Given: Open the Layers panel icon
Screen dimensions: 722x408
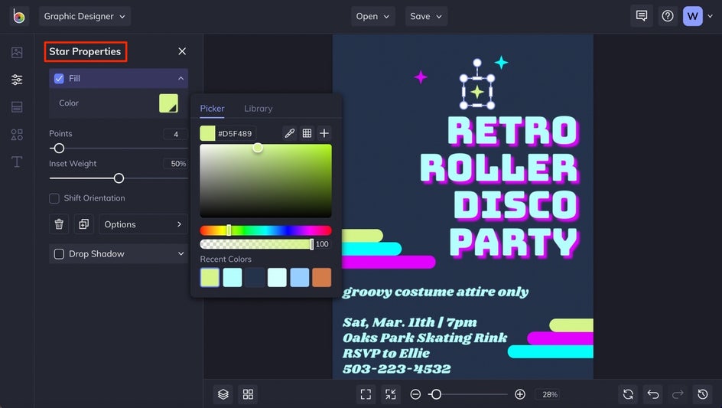Looking at the screenshot, I should point(223,394).
